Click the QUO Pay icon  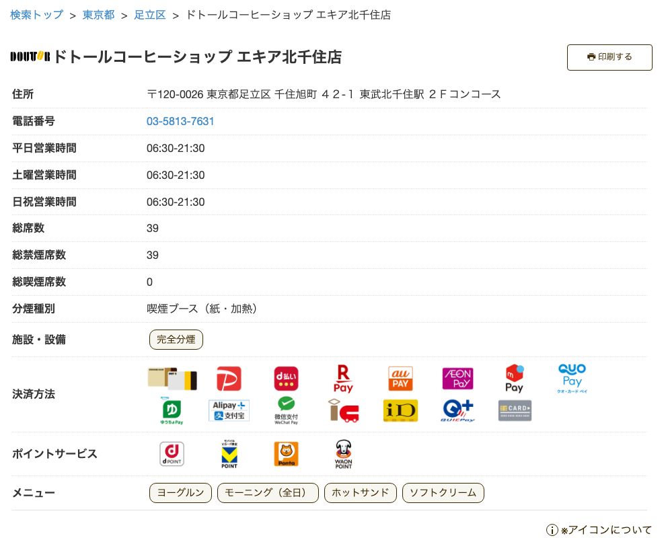tap(572, 379)
